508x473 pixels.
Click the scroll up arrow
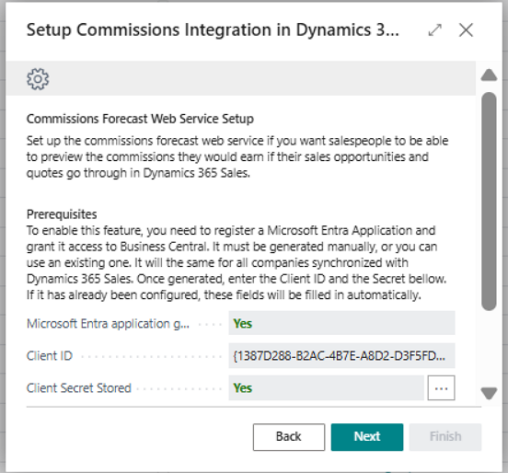(x=489, y=75)
